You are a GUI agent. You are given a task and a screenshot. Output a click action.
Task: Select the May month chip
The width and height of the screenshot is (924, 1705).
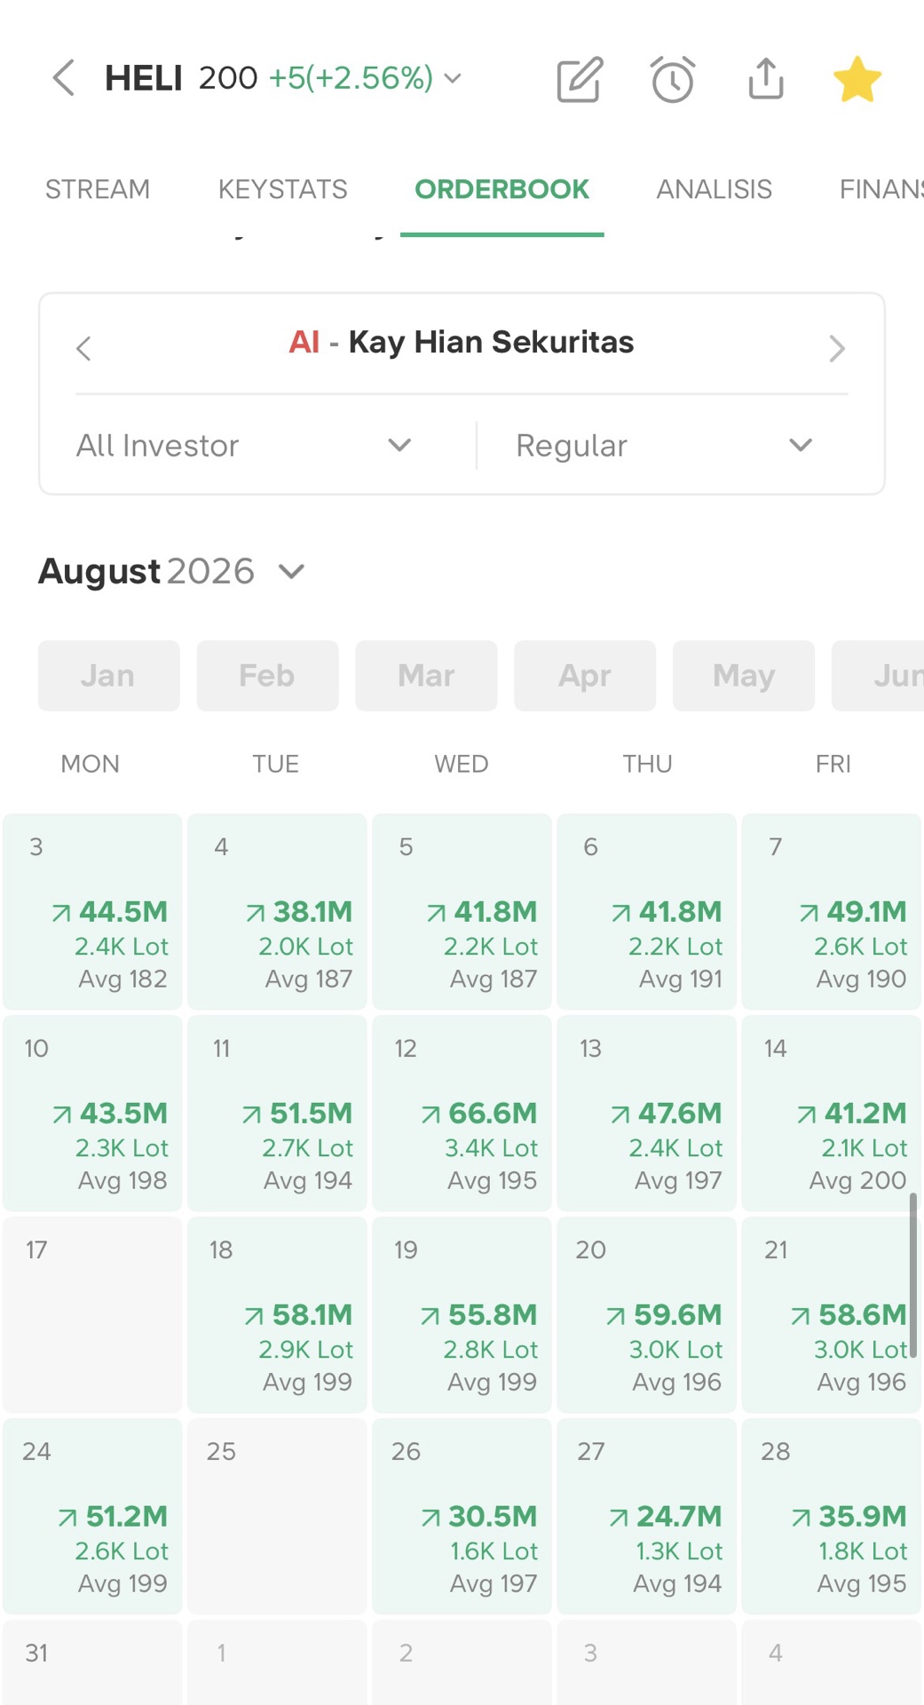[x=744, y=676]
